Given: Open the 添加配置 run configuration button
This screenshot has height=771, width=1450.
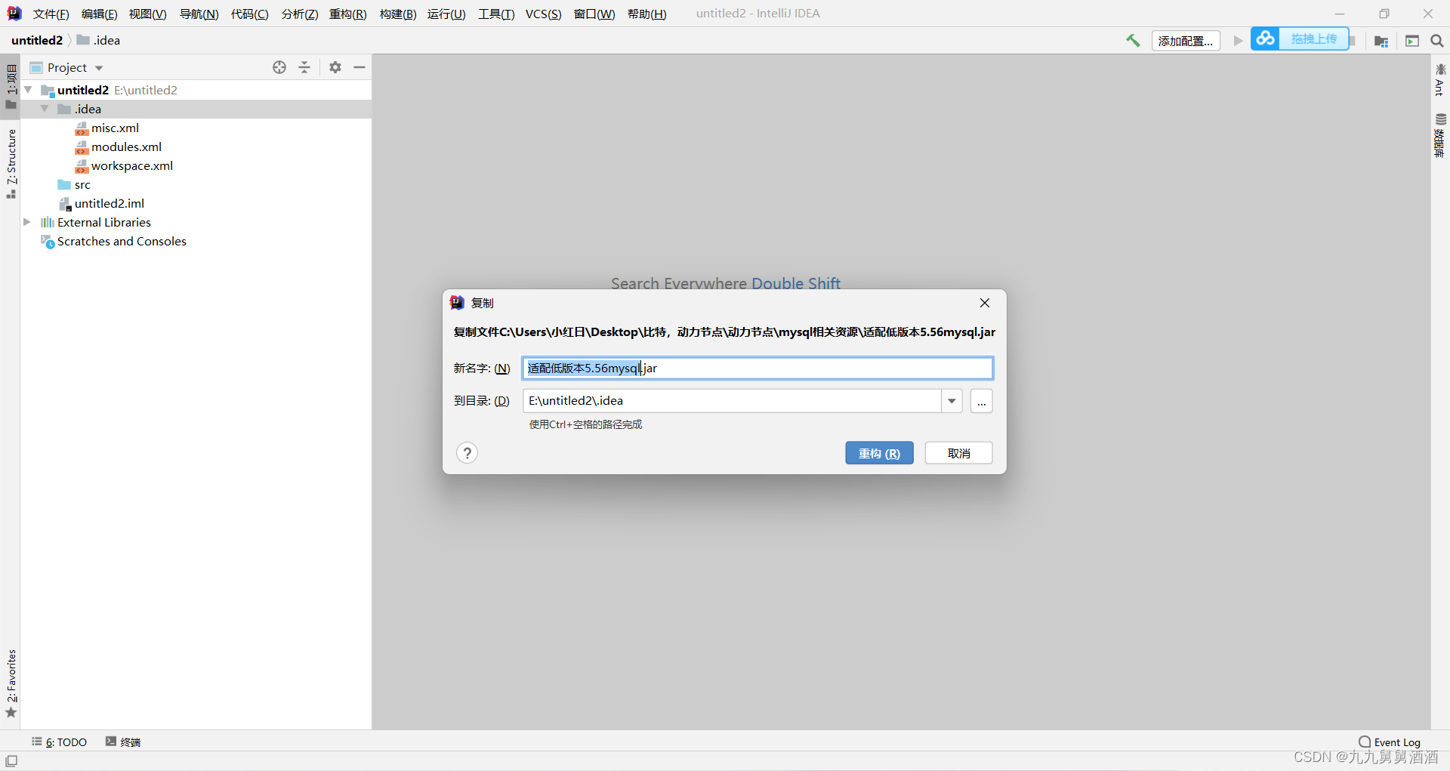Looking at the screenshot, I should 1186,41.
